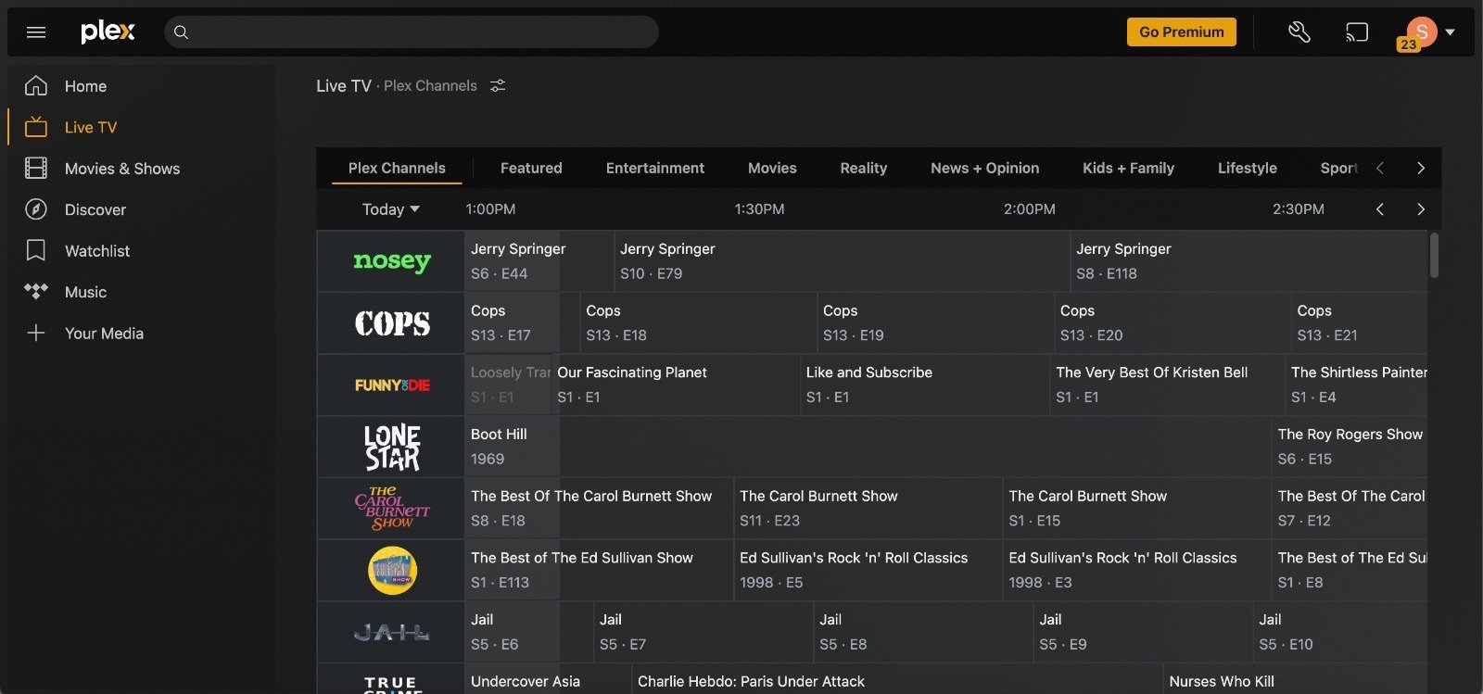Click the Your Media plus icon
The width and height of the screenshot is (1483, 694).
point(36,333)
